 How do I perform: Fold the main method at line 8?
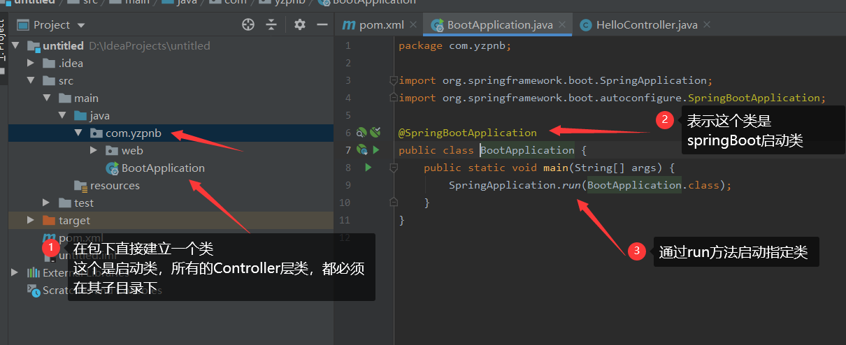[393, 168]
